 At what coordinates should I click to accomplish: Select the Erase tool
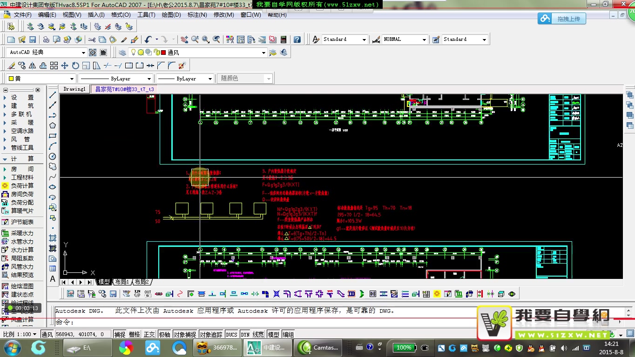coord(12,66)
